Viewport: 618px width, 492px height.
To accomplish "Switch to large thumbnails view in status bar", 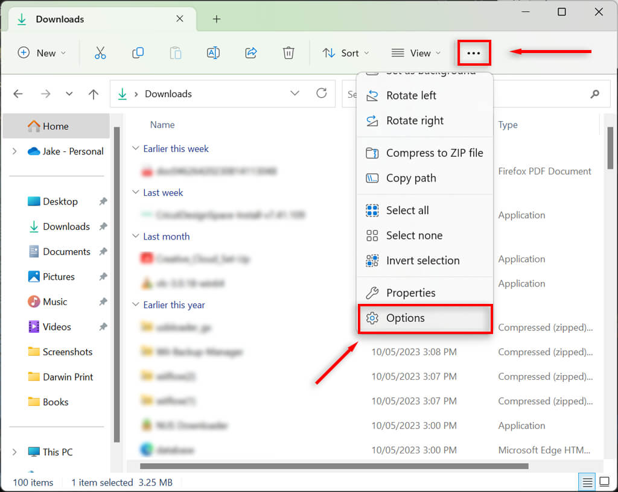I will (x=603, y=482).
